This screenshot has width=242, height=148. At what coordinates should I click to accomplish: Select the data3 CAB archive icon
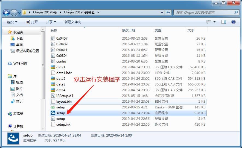point(53,84)
